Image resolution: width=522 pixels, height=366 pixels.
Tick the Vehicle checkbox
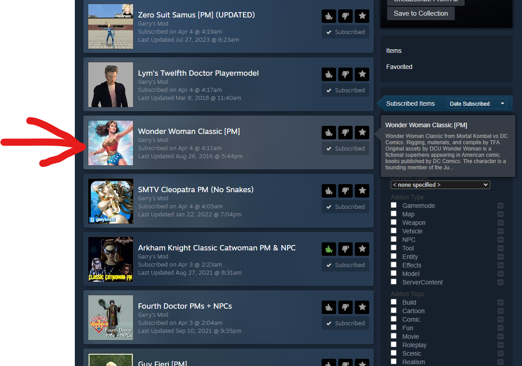tap(393, 231)
